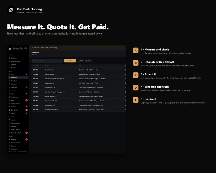Open Dashboard via its sidebar icon

[9, 58]
